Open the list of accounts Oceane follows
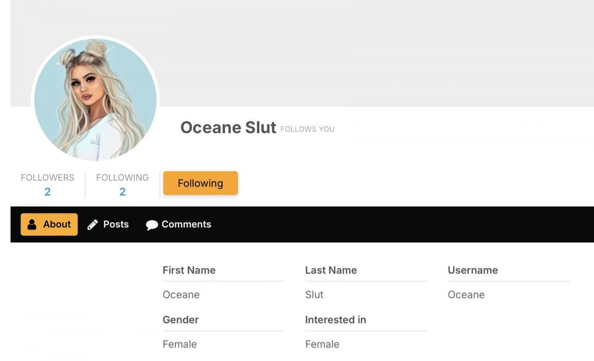 point(122,192)
